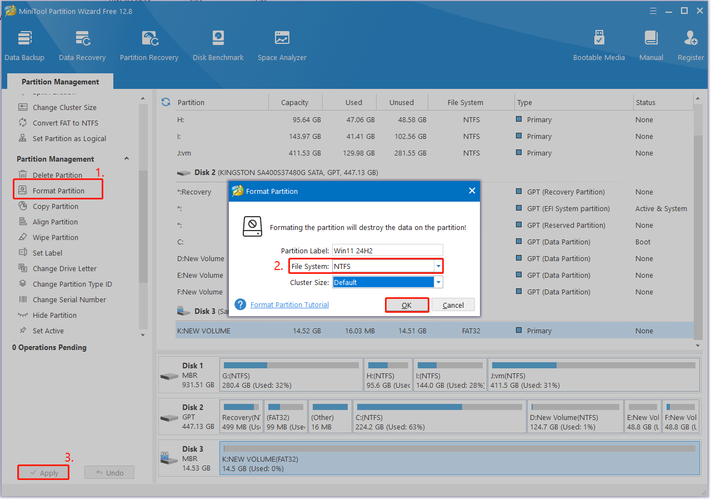Image resolution: width=711 pixels, height=500 pixels.
Task: Click the Partition Label text field
Action: tap(387, 251)
